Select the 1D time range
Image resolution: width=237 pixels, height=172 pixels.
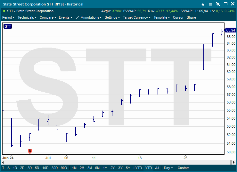click(x=15, y=168)
